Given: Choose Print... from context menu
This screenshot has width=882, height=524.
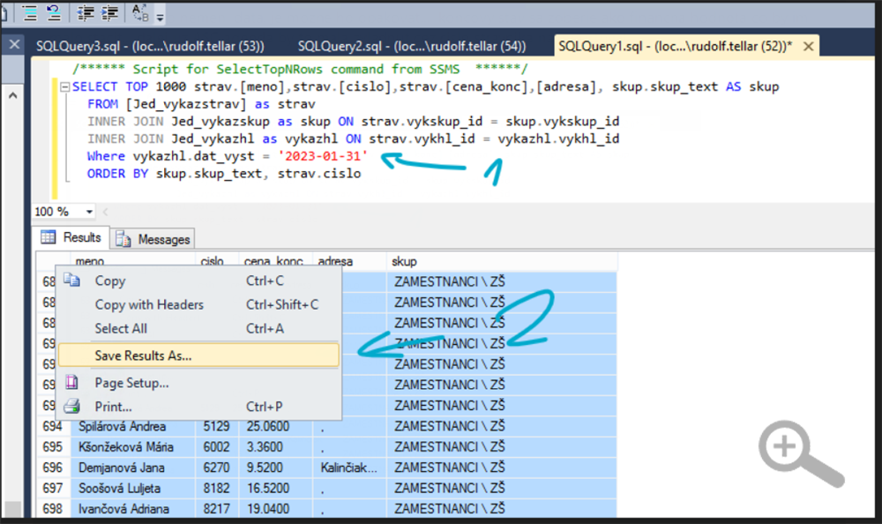Looking at the screenshot, I should [x=199, y=407].
